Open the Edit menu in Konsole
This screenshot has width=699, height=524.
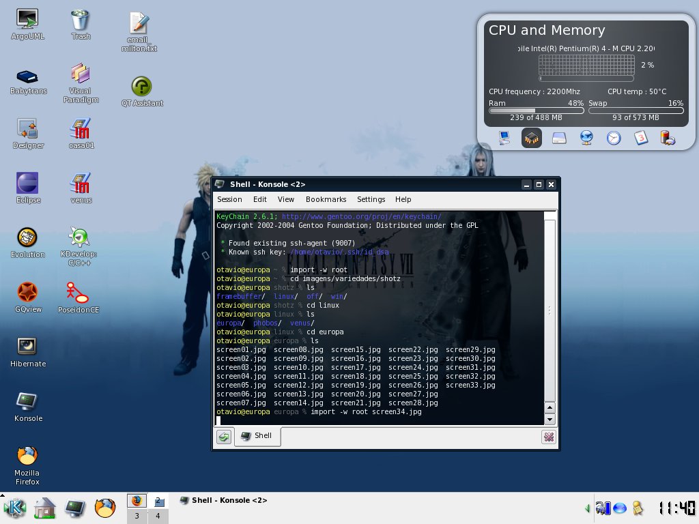point(260,200)
